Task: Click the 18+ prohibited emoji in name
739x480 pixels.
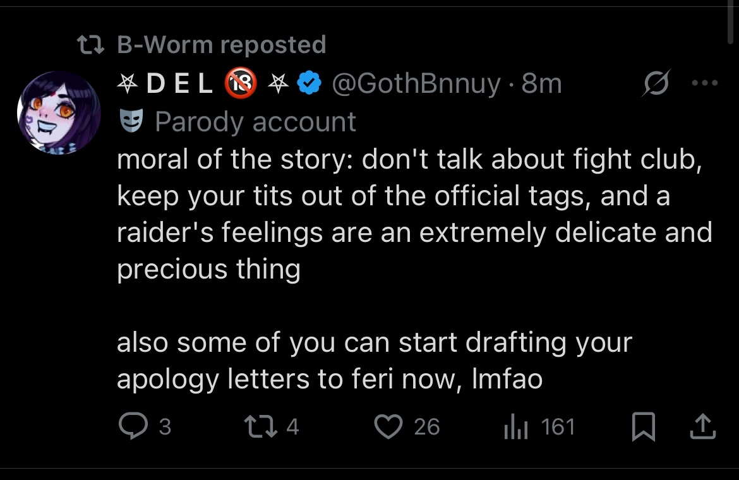Action: point(241,83)
